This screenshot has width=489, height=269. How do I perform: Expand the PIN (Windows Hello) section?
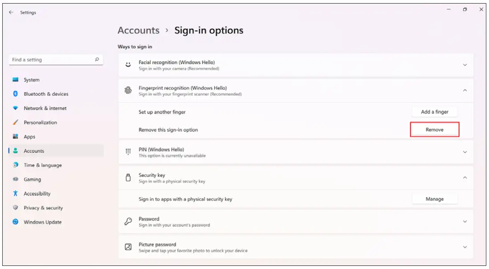click(465, 152)
